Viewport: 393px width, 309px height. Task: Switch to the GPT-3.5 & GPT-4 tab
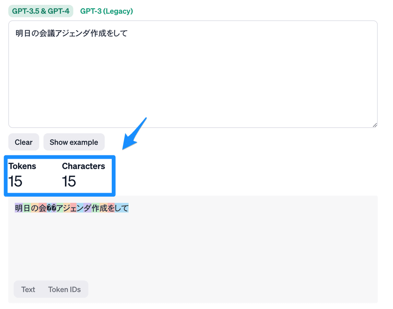click(41, 11)
